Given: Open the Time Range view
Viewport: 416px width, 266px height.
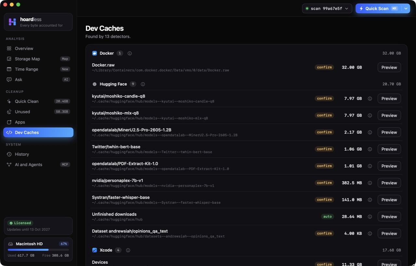Looking at the screenshot, I should pyautogui.click(x=38, y=69).
